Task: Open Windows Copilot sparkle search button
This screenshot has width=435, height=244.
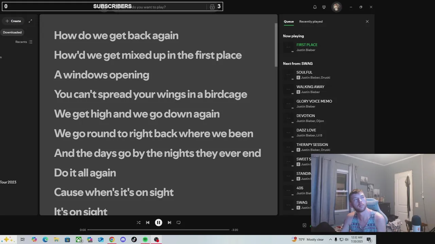Action: 7,240
